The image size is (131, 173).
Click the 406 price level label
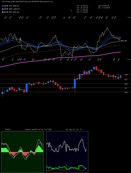pos(126,84)
